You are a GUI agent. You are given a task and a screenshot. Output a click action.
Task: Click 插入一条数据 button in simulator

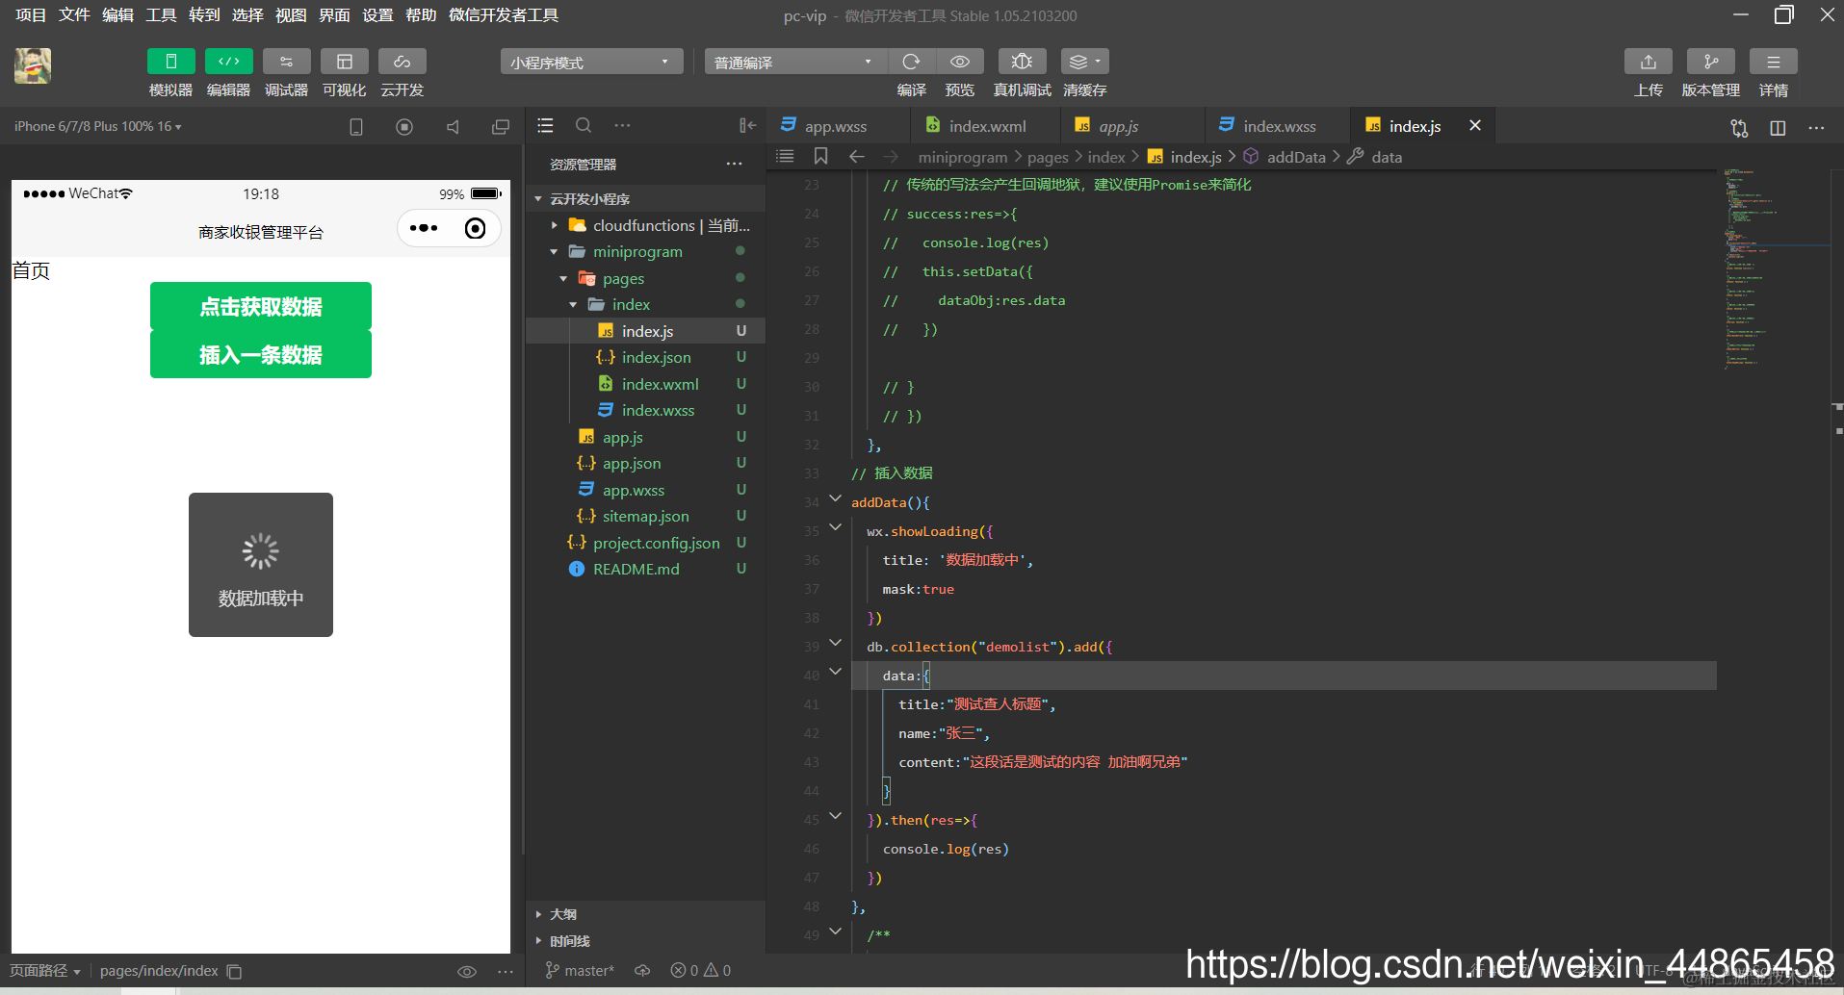click(x=261, y=354)
